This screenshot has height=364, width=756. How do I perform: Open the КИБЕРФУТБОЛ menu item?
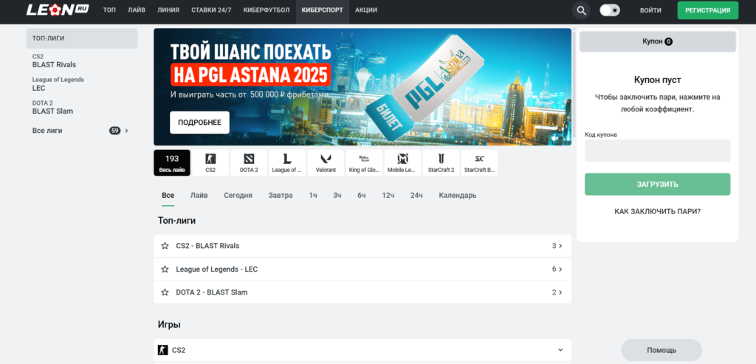pyautogui.click(x=266, y=10)
